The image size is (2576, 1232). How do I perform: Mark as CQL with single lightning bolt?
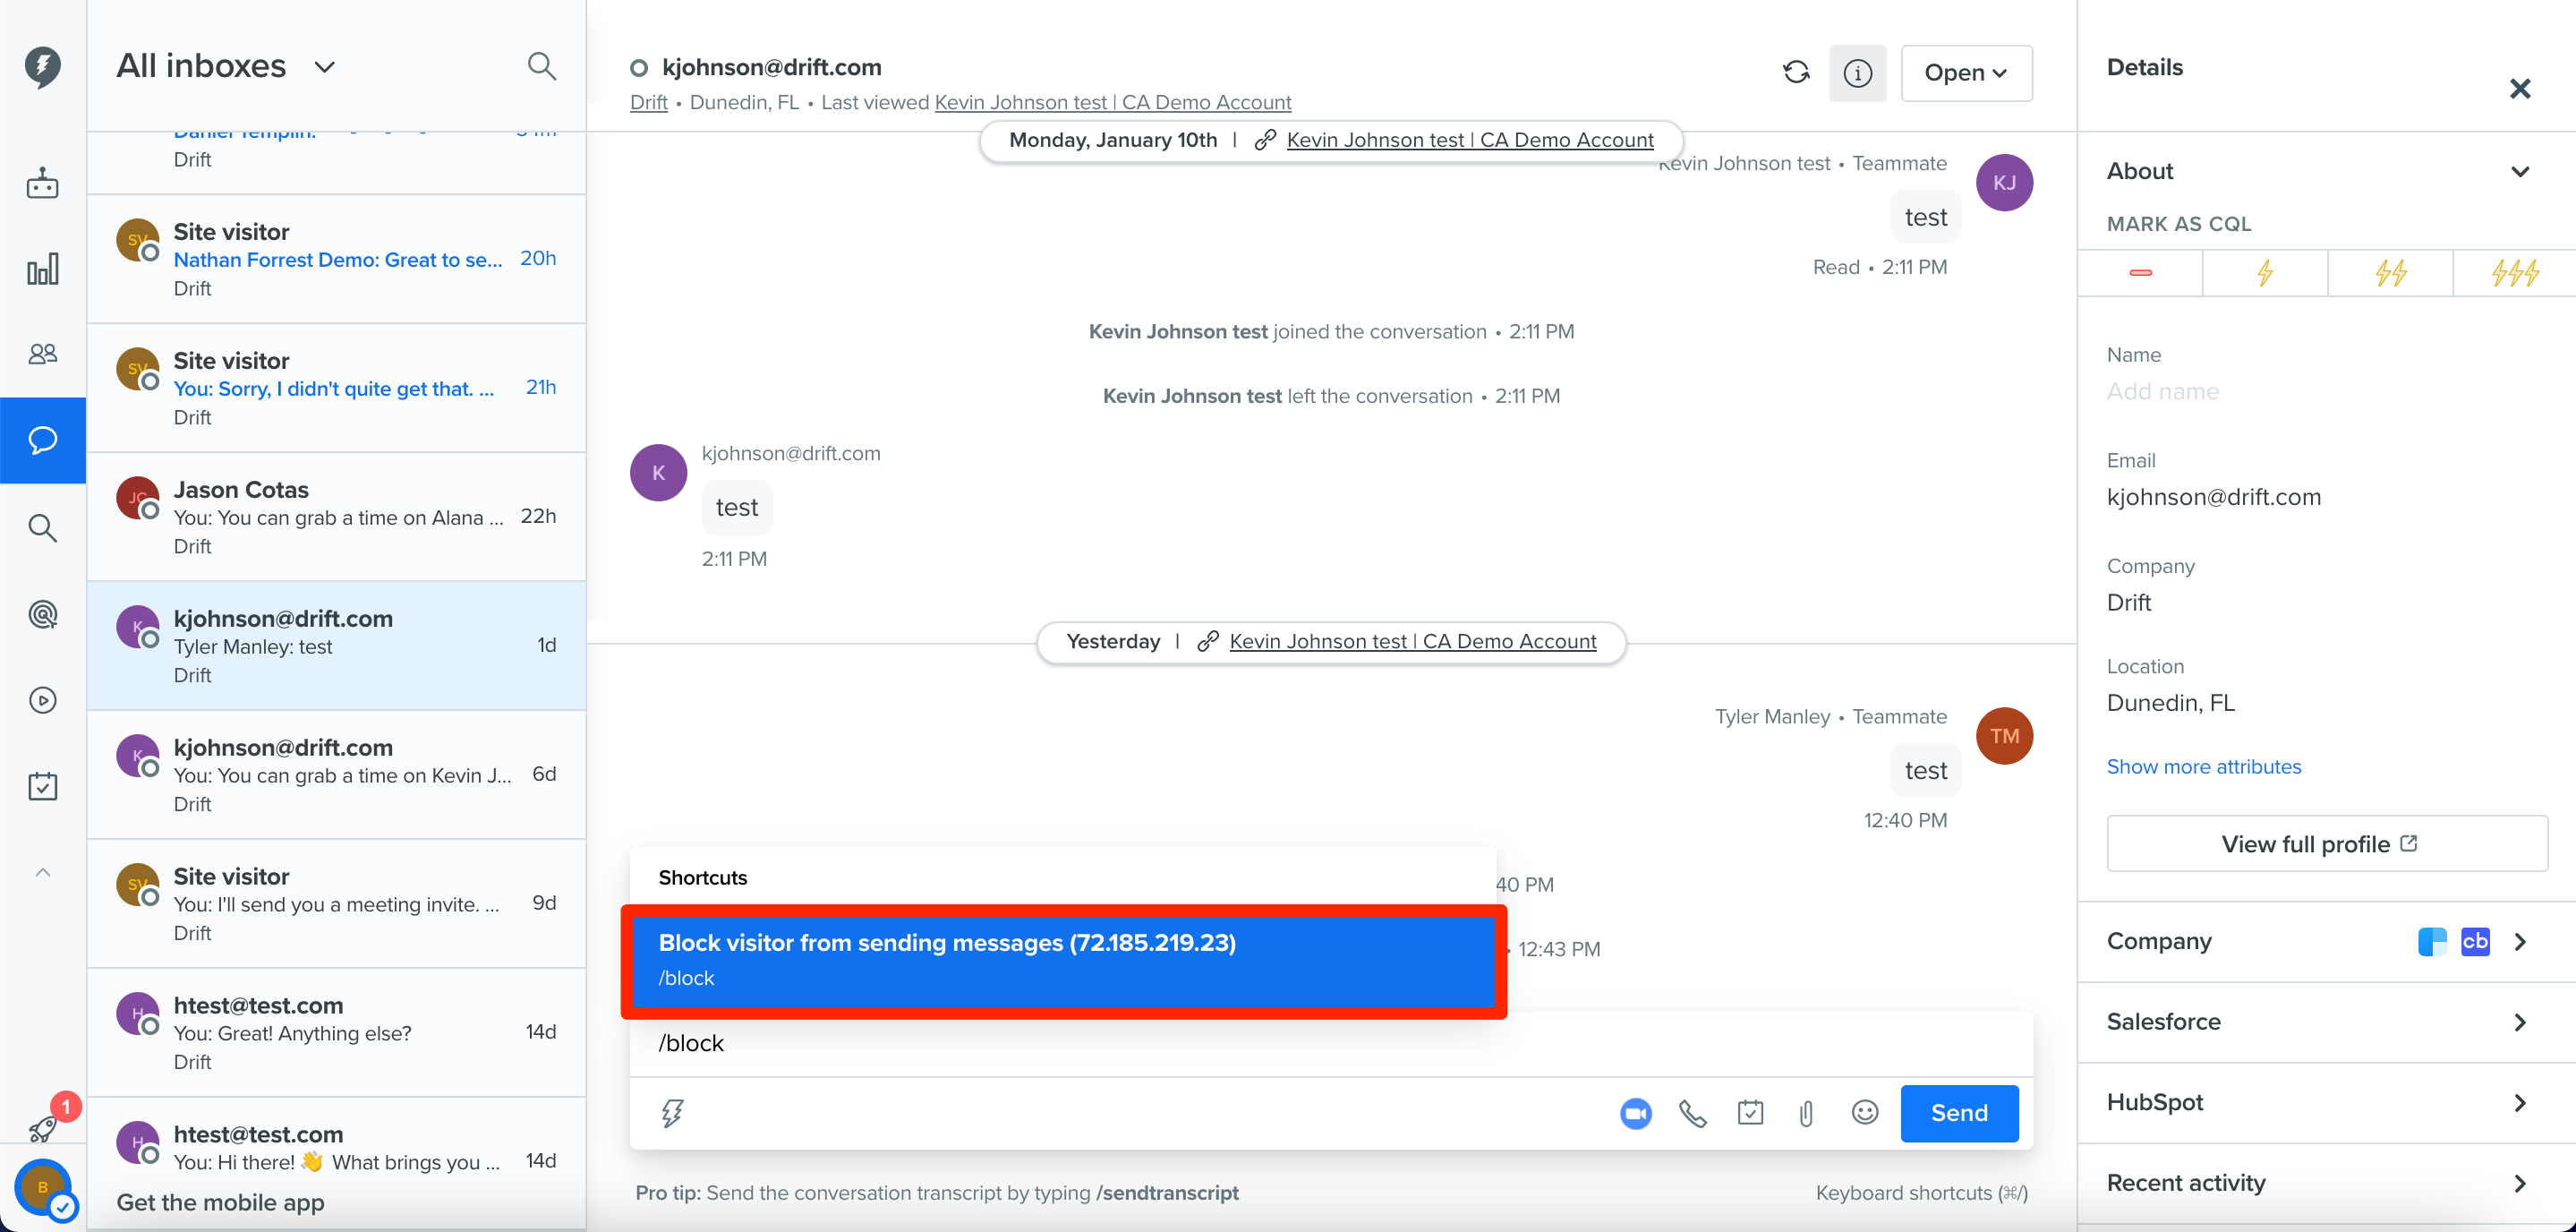pos(2264,273)
